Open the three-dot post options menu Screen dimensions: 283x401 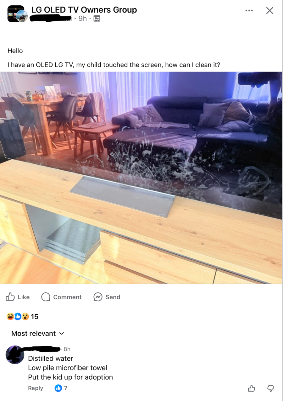coord(249,11)
